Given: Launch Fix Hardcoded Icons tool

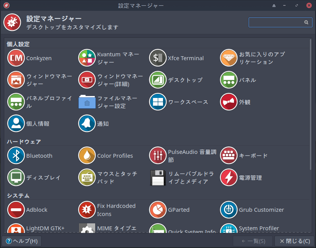Looking at the screenshot, I should (87, 210).
